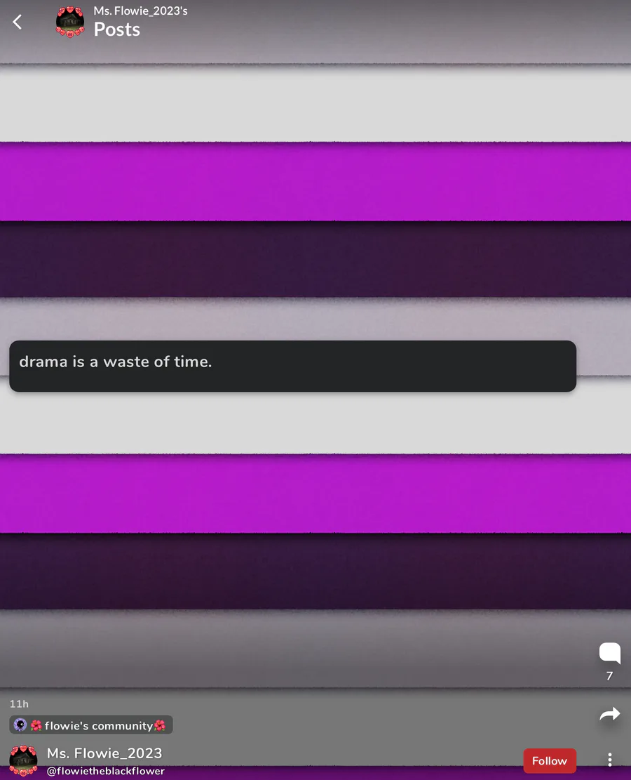Tap the comment count 7
This screenshot has height=780, width=631.
tap(610, 676)
